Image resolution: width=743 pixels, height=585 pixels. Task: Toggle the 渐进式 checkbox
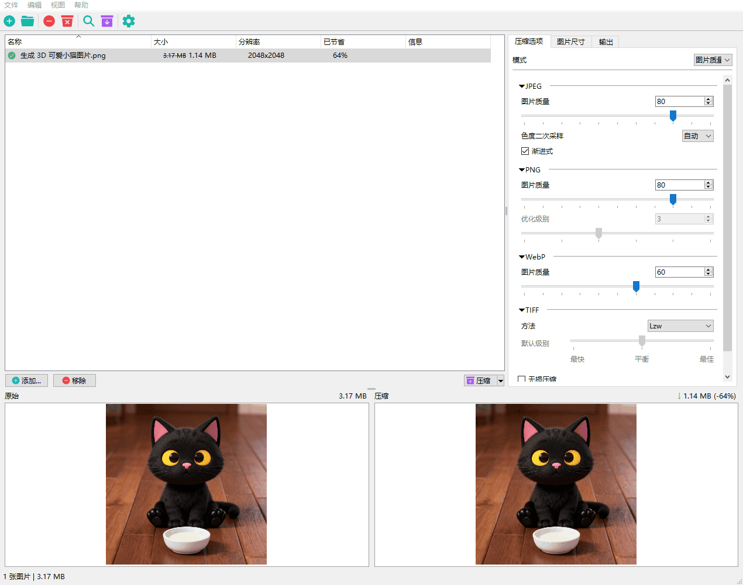[525, 151]
